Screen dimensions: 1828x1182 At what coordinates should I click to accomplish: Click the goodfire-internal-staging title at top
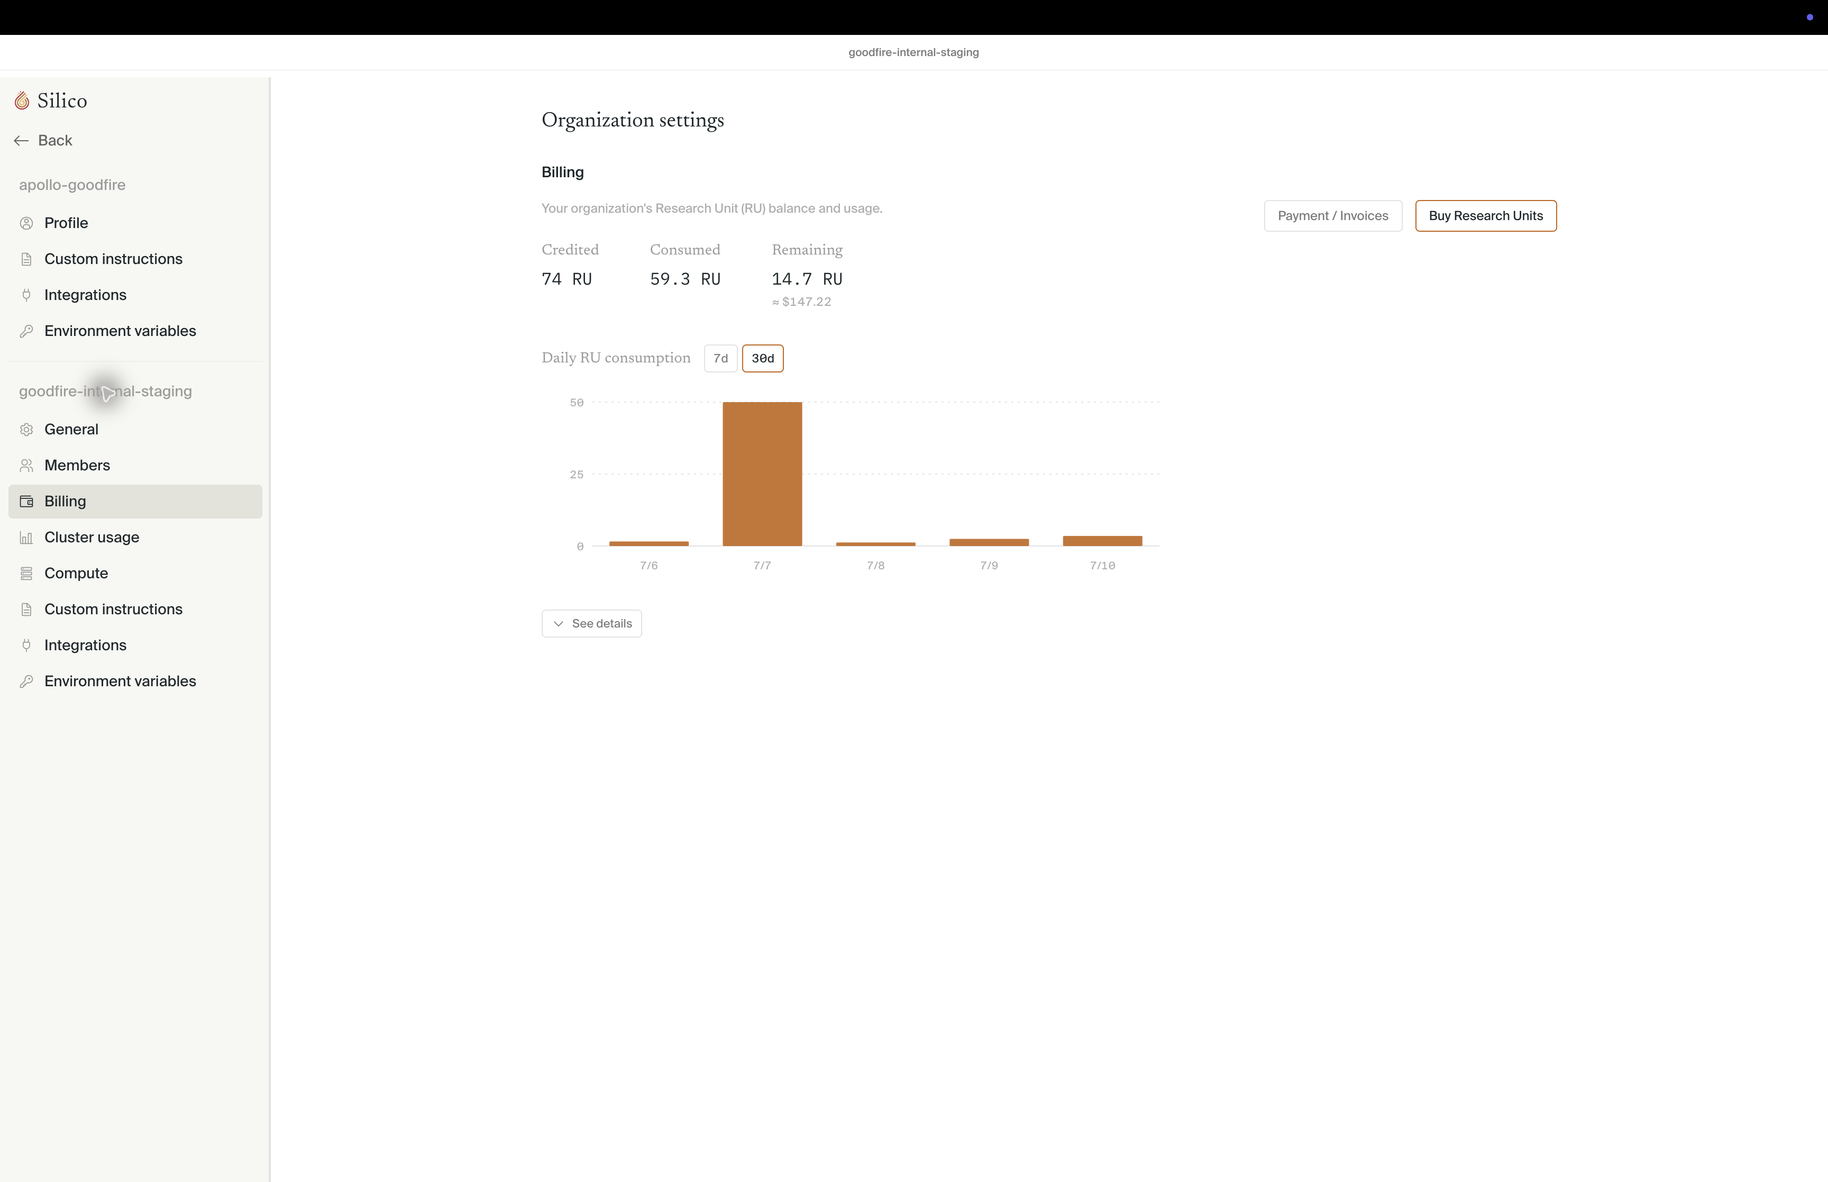[913, 53]
